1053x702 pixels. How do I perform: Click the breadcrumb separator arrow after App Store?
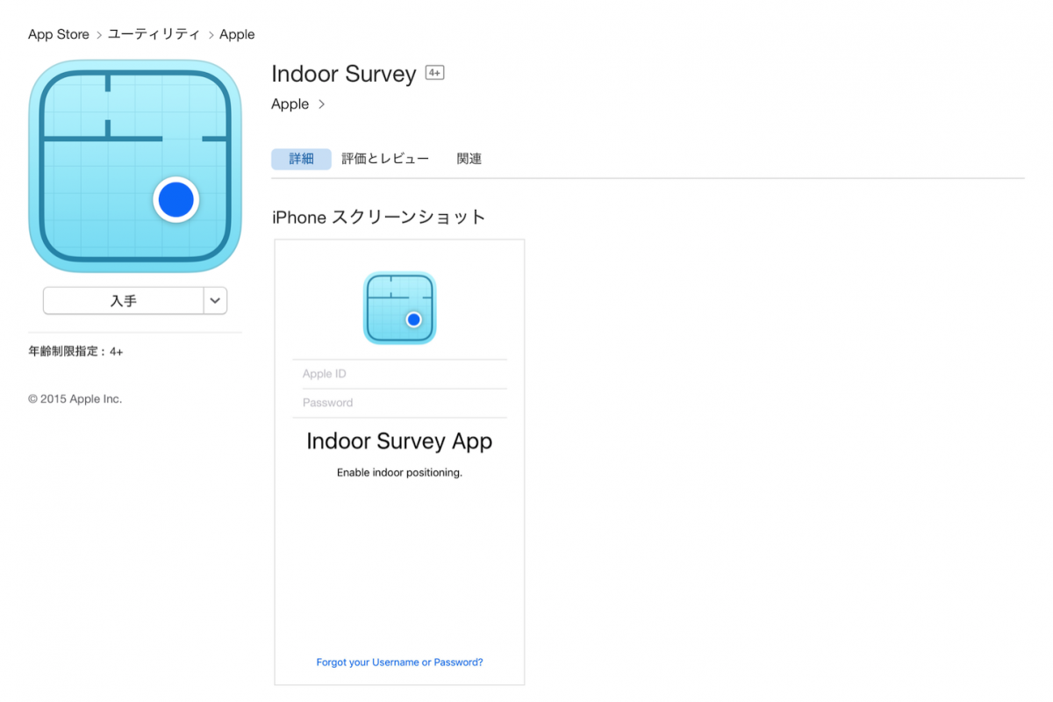coord(98,34)
